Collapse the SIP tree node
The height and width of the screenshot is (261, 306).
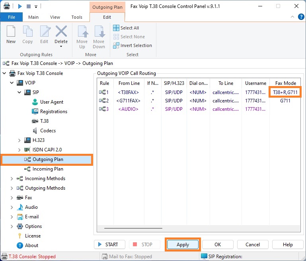19,92
